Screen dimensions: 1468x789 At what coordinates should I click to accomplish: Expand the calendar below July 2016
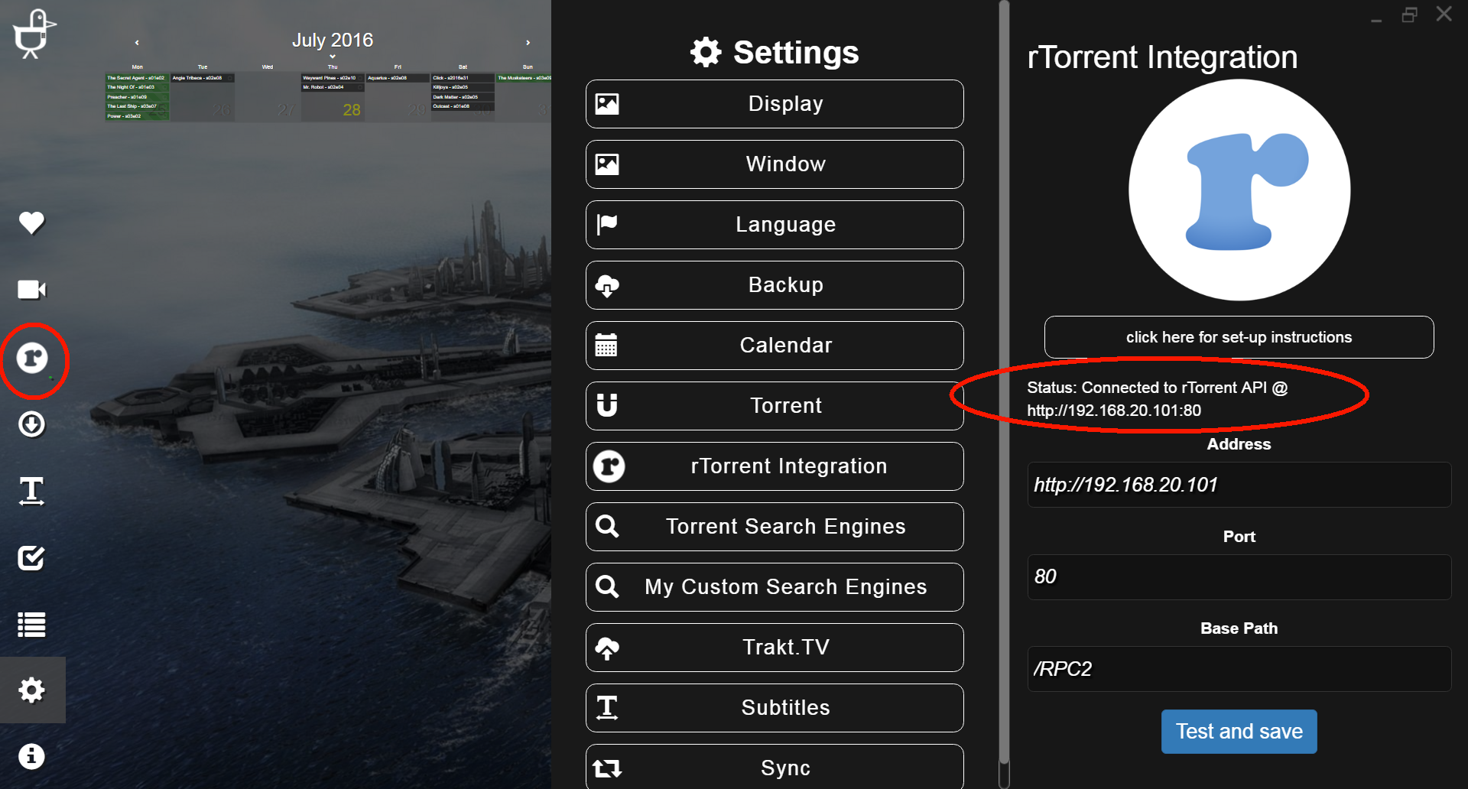[x=333, y=57]
